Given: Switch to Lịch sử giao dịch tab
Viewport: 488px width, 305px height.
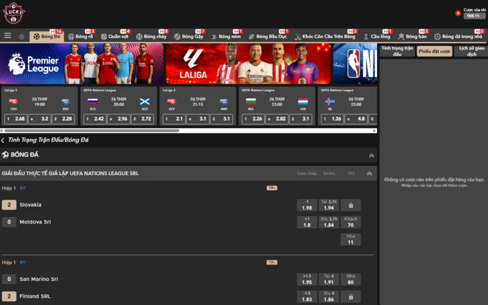Looking at the screenshot, I should point(471,51).
